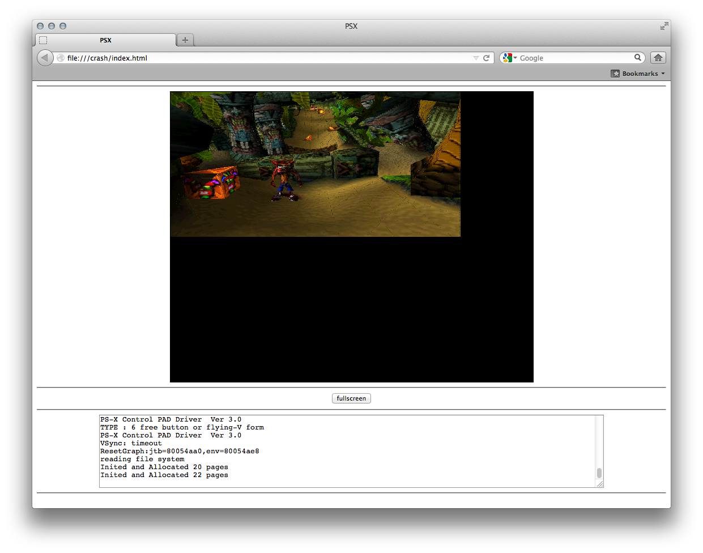Close the browser window with the first titlebar button
This screenshot has width=703, height=553.
(x=40, y=26)
